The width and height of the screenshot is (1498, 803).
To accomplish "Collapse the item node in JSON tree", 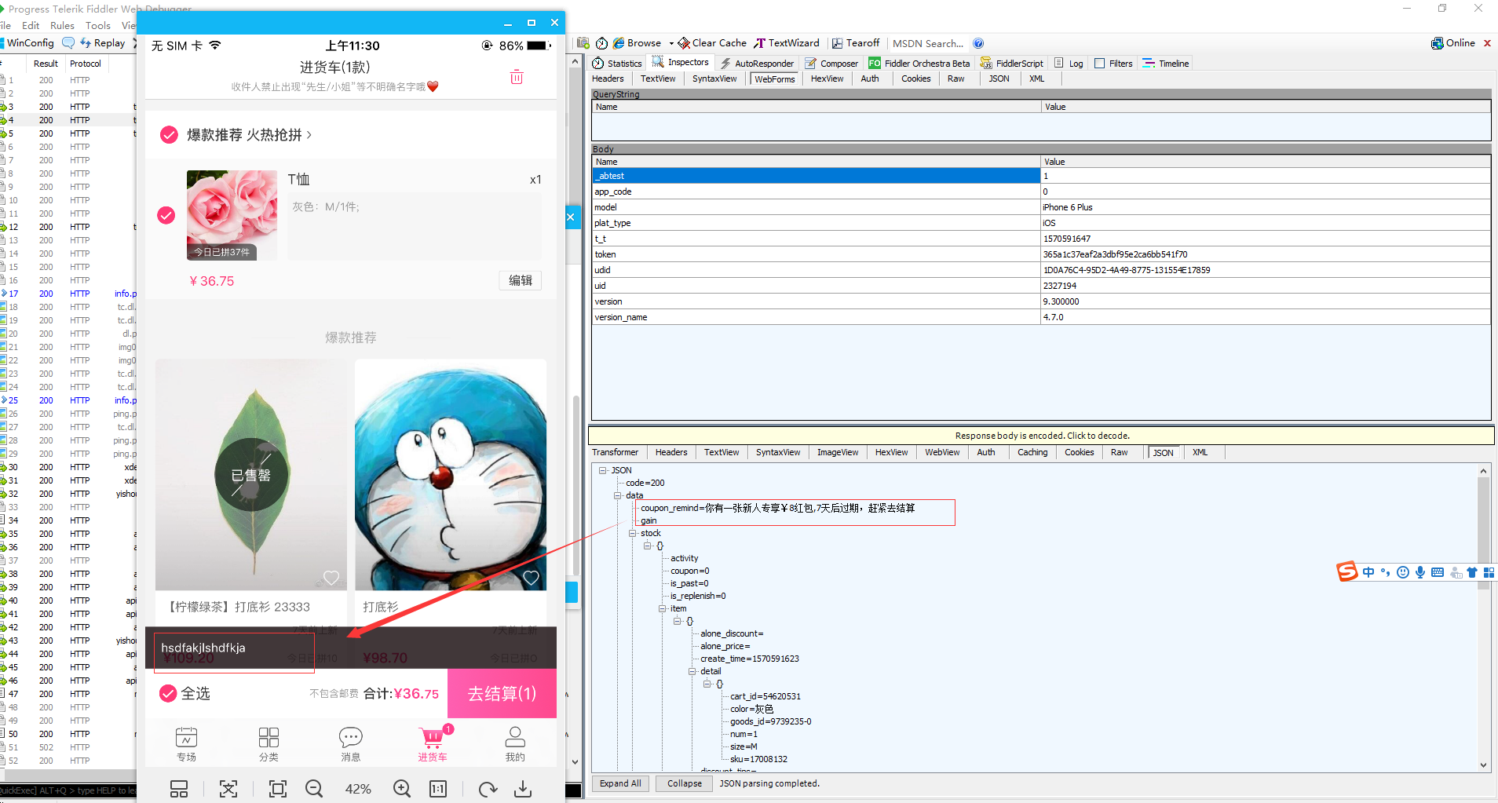I will (663, 608).
